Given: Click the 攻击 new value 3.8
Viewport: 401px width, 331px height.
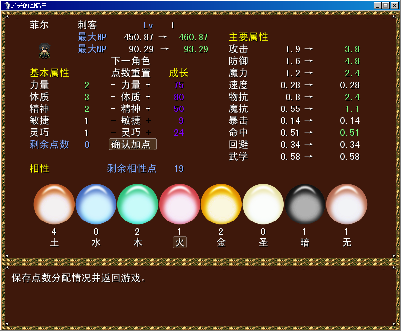Looking at the screenshot, I should pyautogui.click(x=352, y=49).
